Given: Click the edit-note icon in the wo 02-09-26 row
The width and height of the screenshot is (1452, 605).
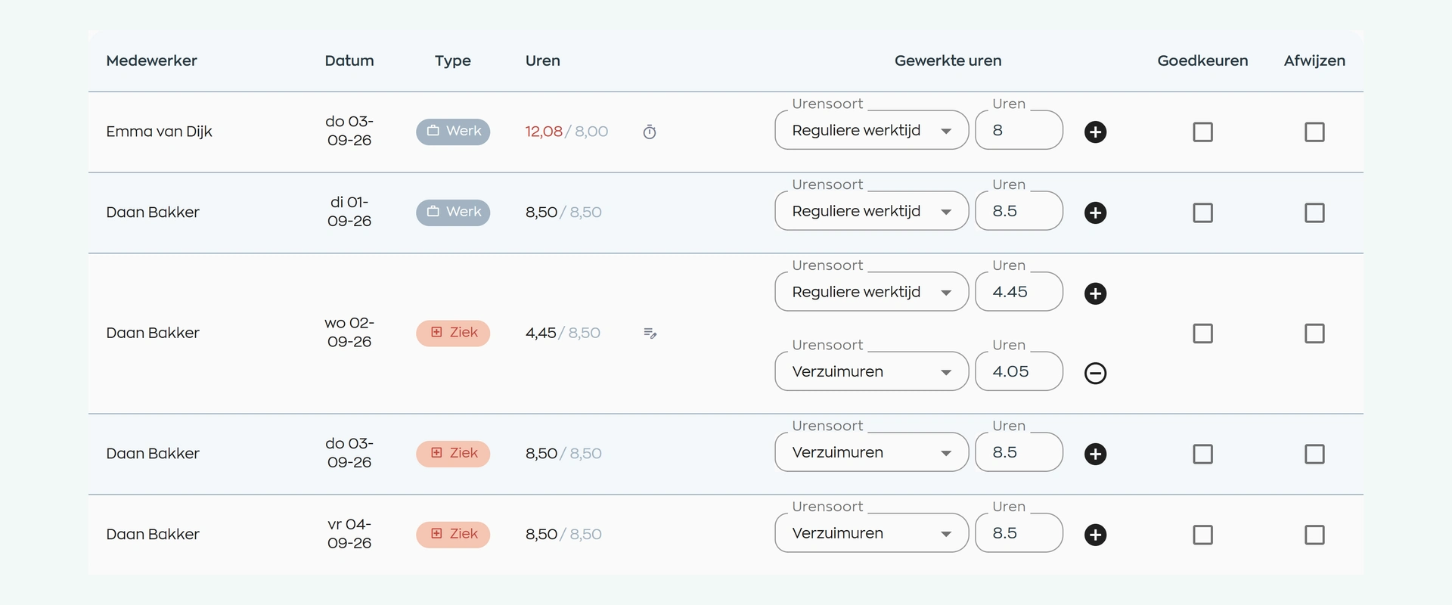Looking at the screenshot, I should [650, 333].
